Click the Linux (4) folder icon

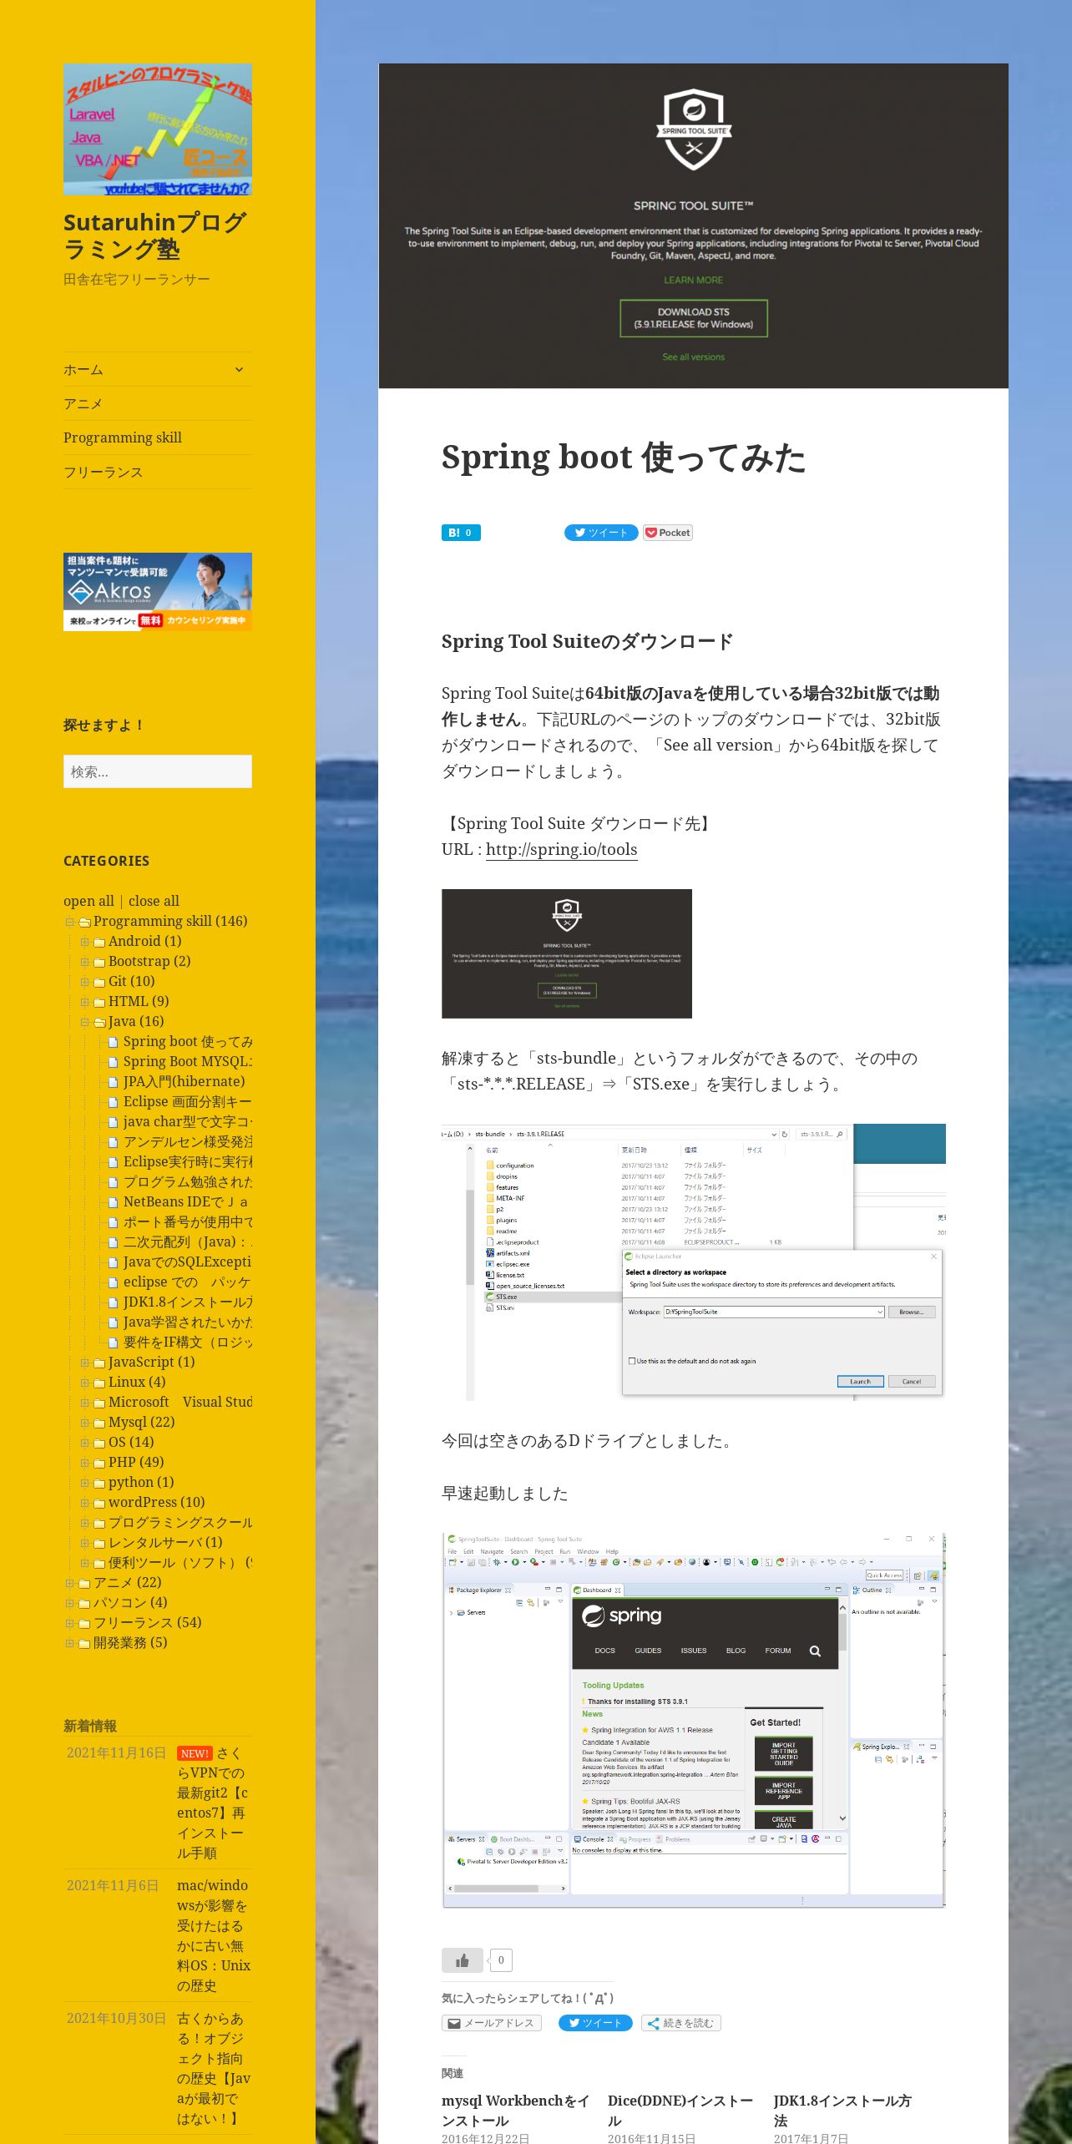point(99,1383)
